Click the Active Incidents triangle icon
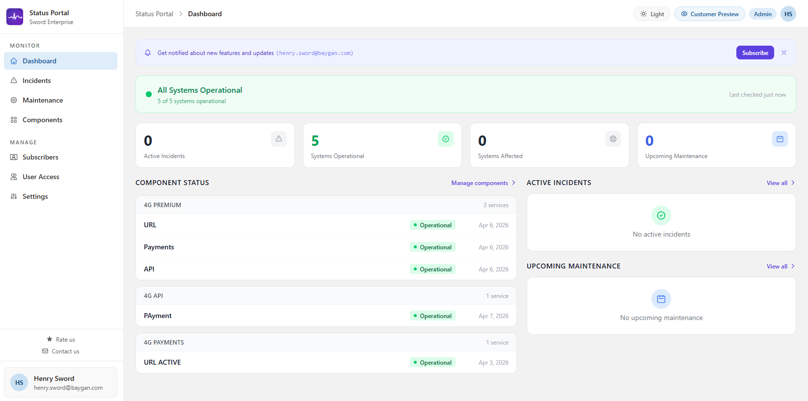The width and height of the screenshot is (808, 401). (279, 139)
